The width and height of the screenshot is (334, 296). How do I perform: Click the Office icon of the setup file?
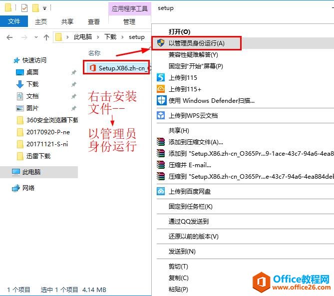(x=93, y=68)
